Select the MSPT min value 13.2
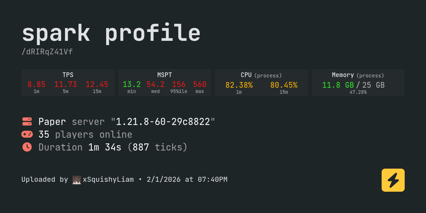The width and height of the screenshot is (426, 213). [132, 84]
